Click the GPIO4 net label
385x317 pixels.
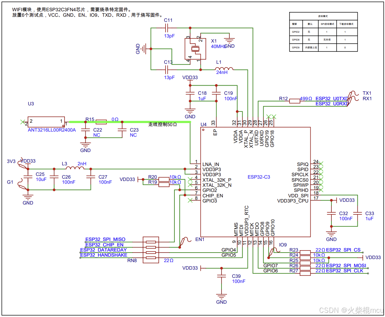click(x=229, y=250)
